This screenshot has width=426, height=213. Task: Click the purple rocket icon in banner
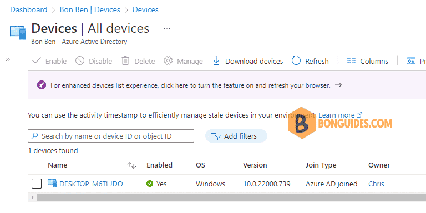tap(42, 85)
